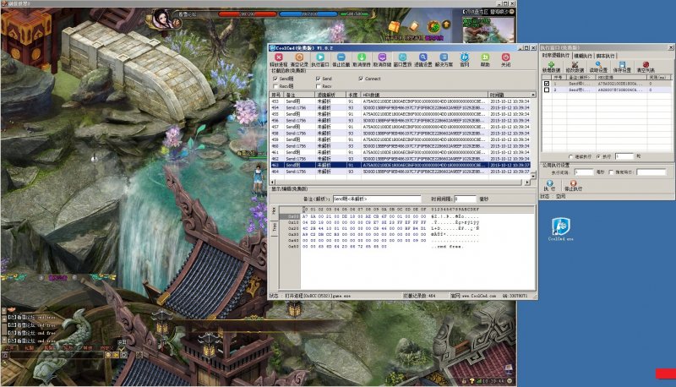The height and width of the screenshot is (387, 676).
Task: Open the 滤镜设置 filter settings icon
Action: [423, 57]
